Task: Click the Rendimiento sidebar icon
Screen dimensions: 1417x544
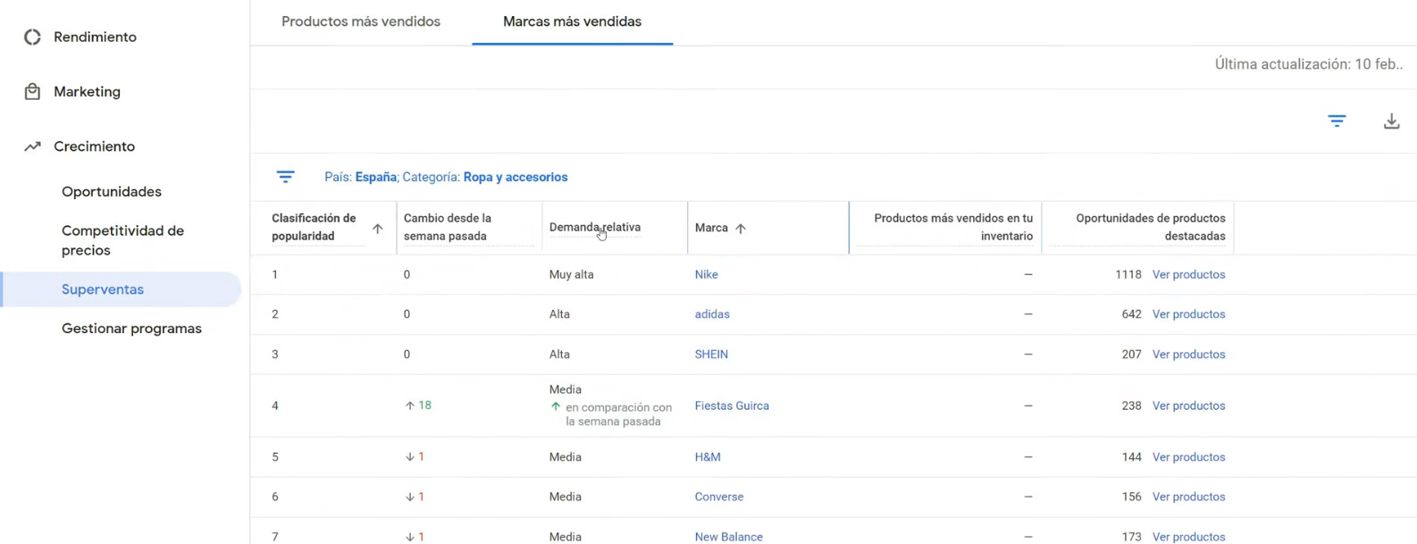Action: tap(32, 37)
